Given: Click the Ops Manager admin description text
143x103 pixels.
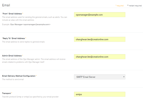Looking at the screenshot, I should point(34,61).
